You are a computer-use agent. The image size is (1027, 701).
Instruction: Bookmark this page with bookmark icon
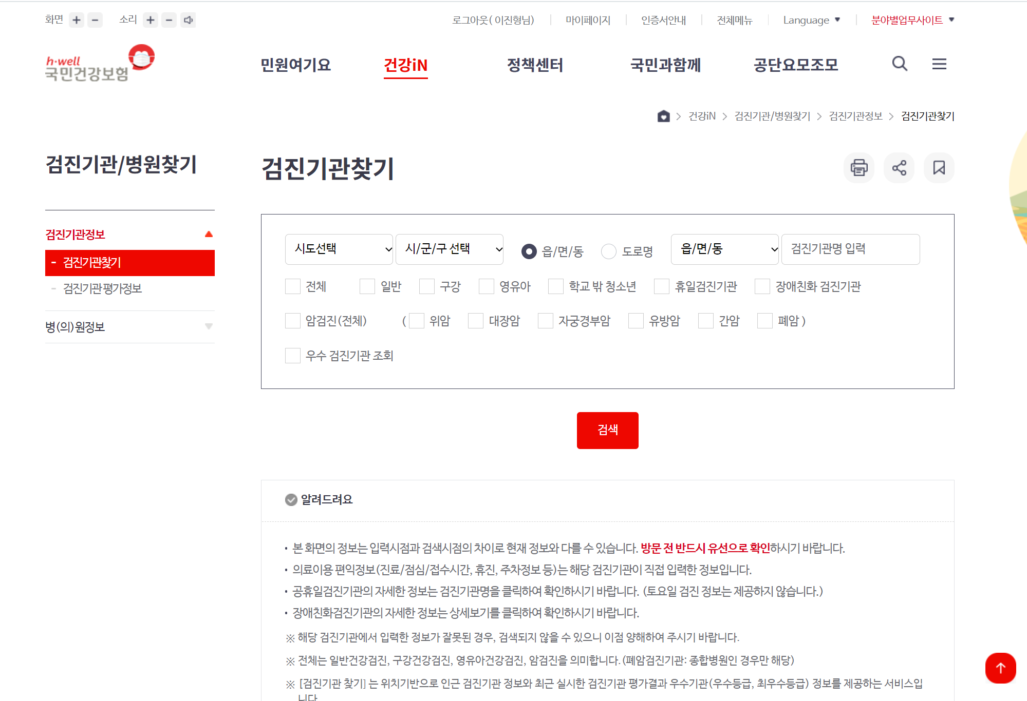pos(939,168)
